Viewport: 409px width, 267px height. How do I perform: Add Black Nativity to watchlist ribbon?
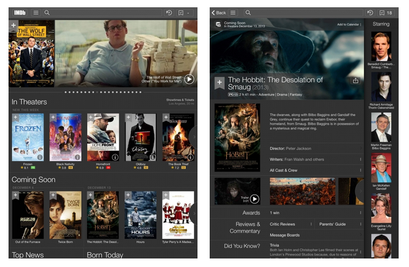53,117
